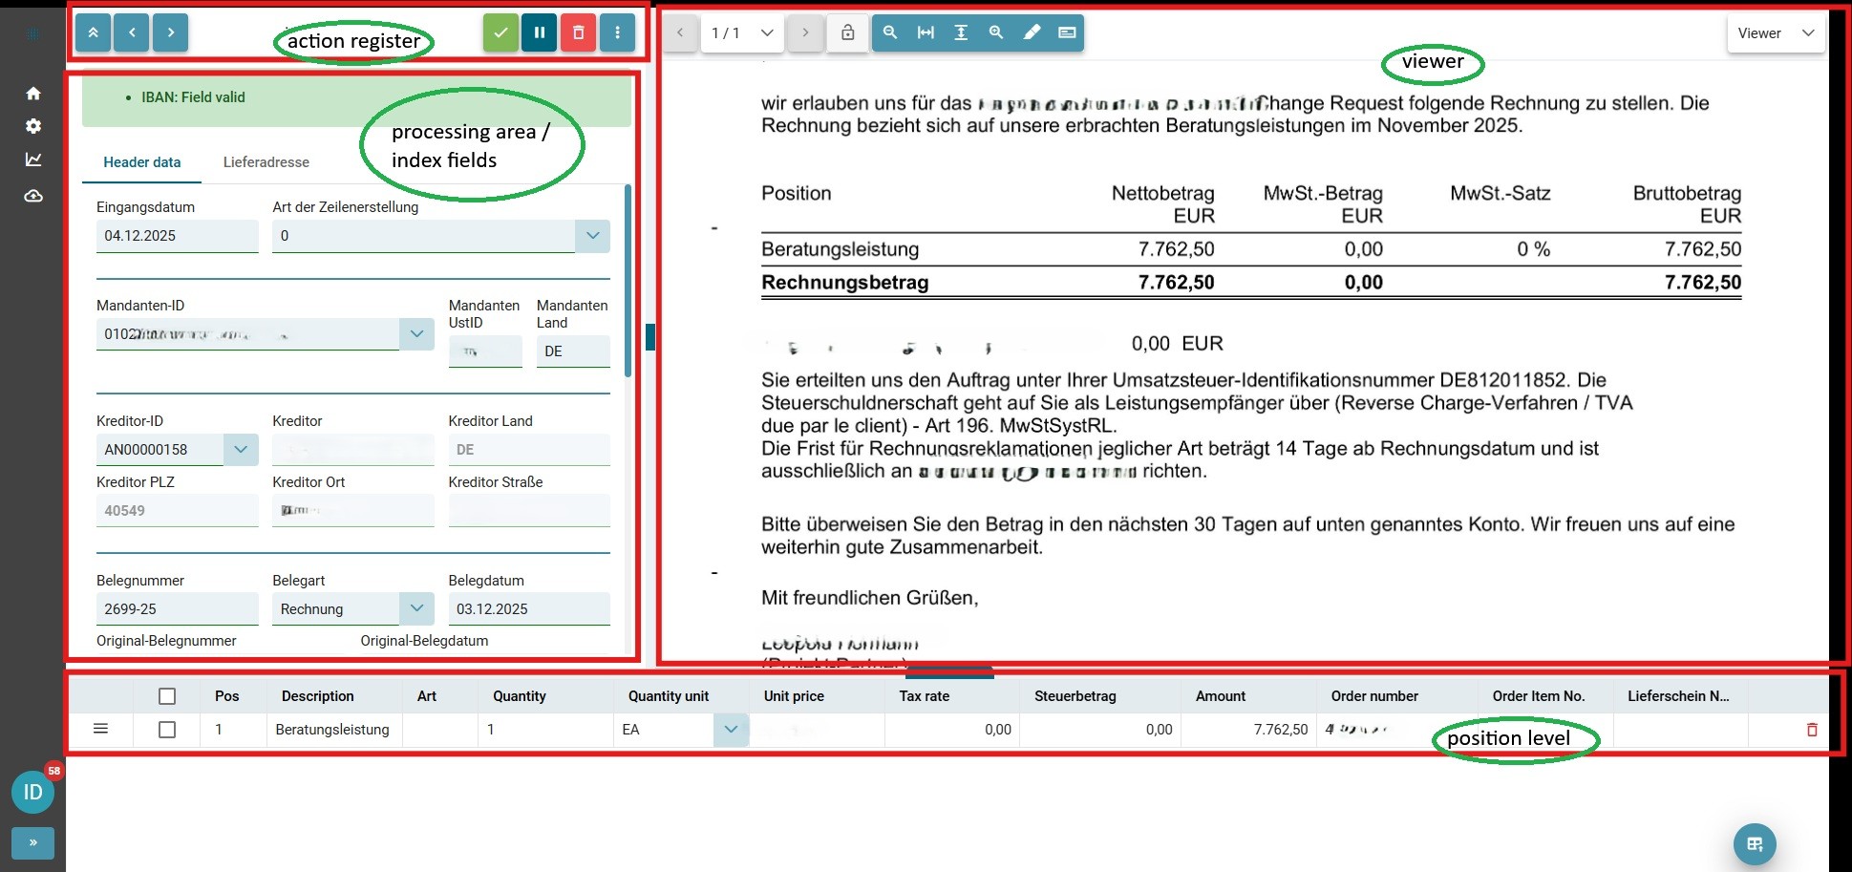
Task: Click the lock icon in viewer toolbar
Action: [x=847, y=32]
